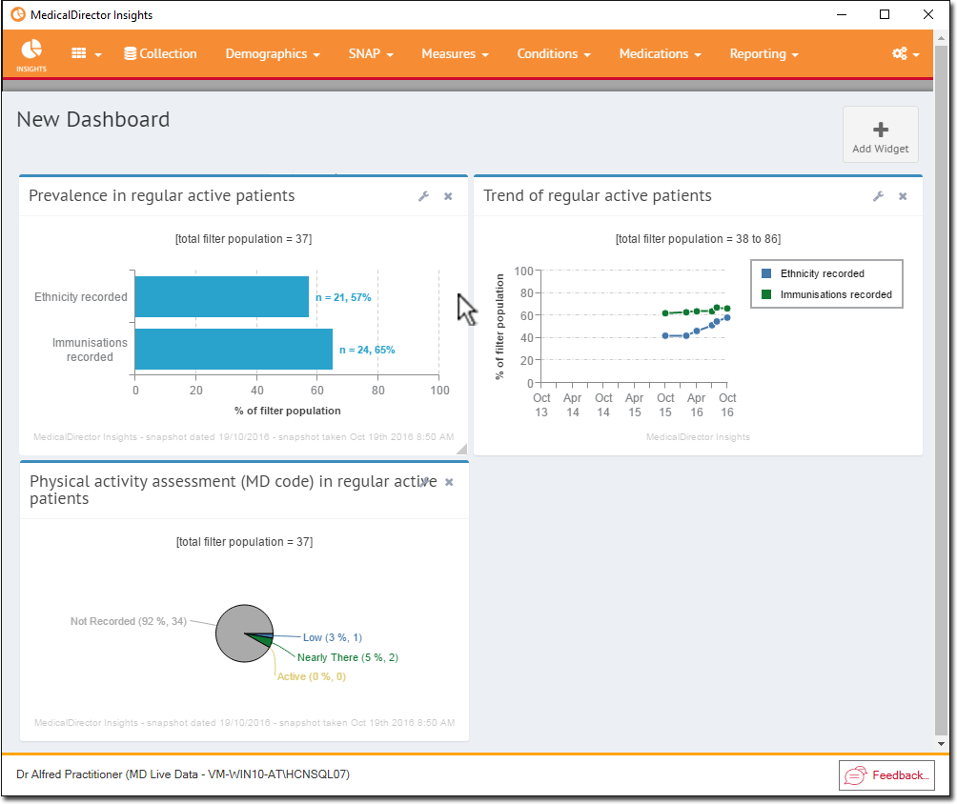Open the grid apps menu icon
This screenshot has width=957, height=804.
pyautogui.click(x=86, y=54)
